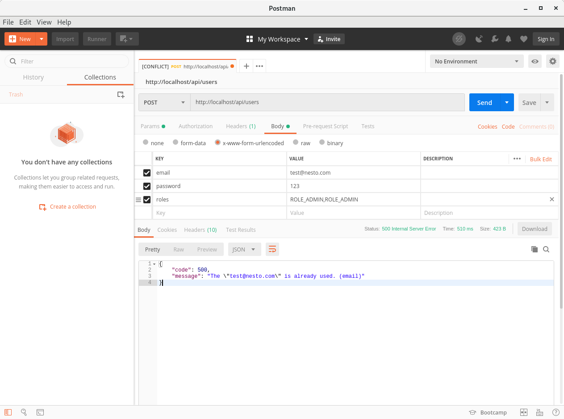Open the Pre-request Script tab
This screenshot has height=419, width=564.
coord(326,126)
